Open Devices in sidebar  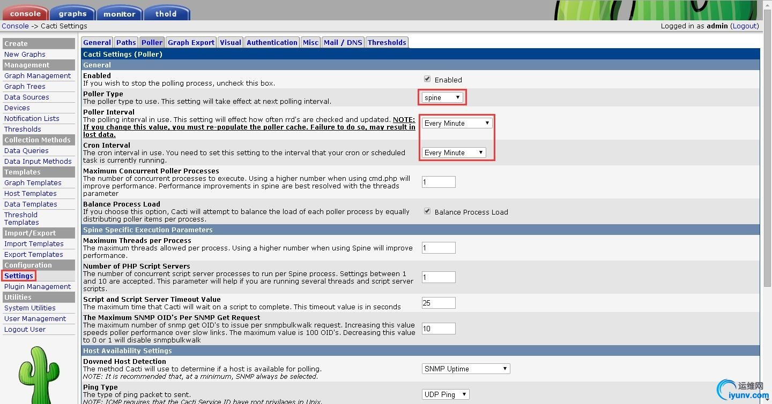[17, 108]
